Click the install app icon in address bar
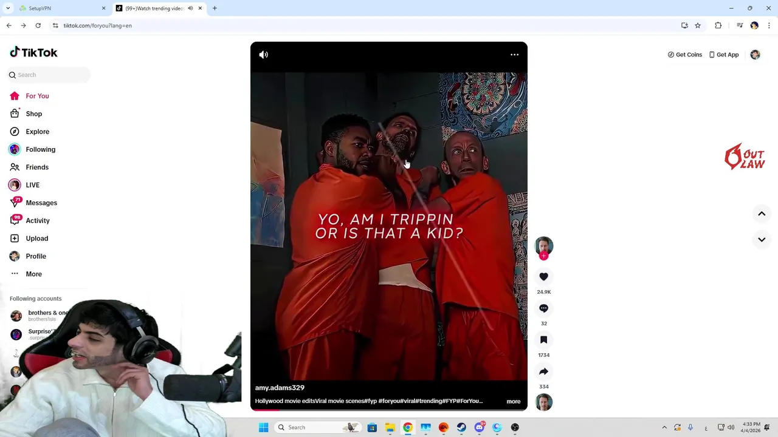778x437 pixels. 684,25
